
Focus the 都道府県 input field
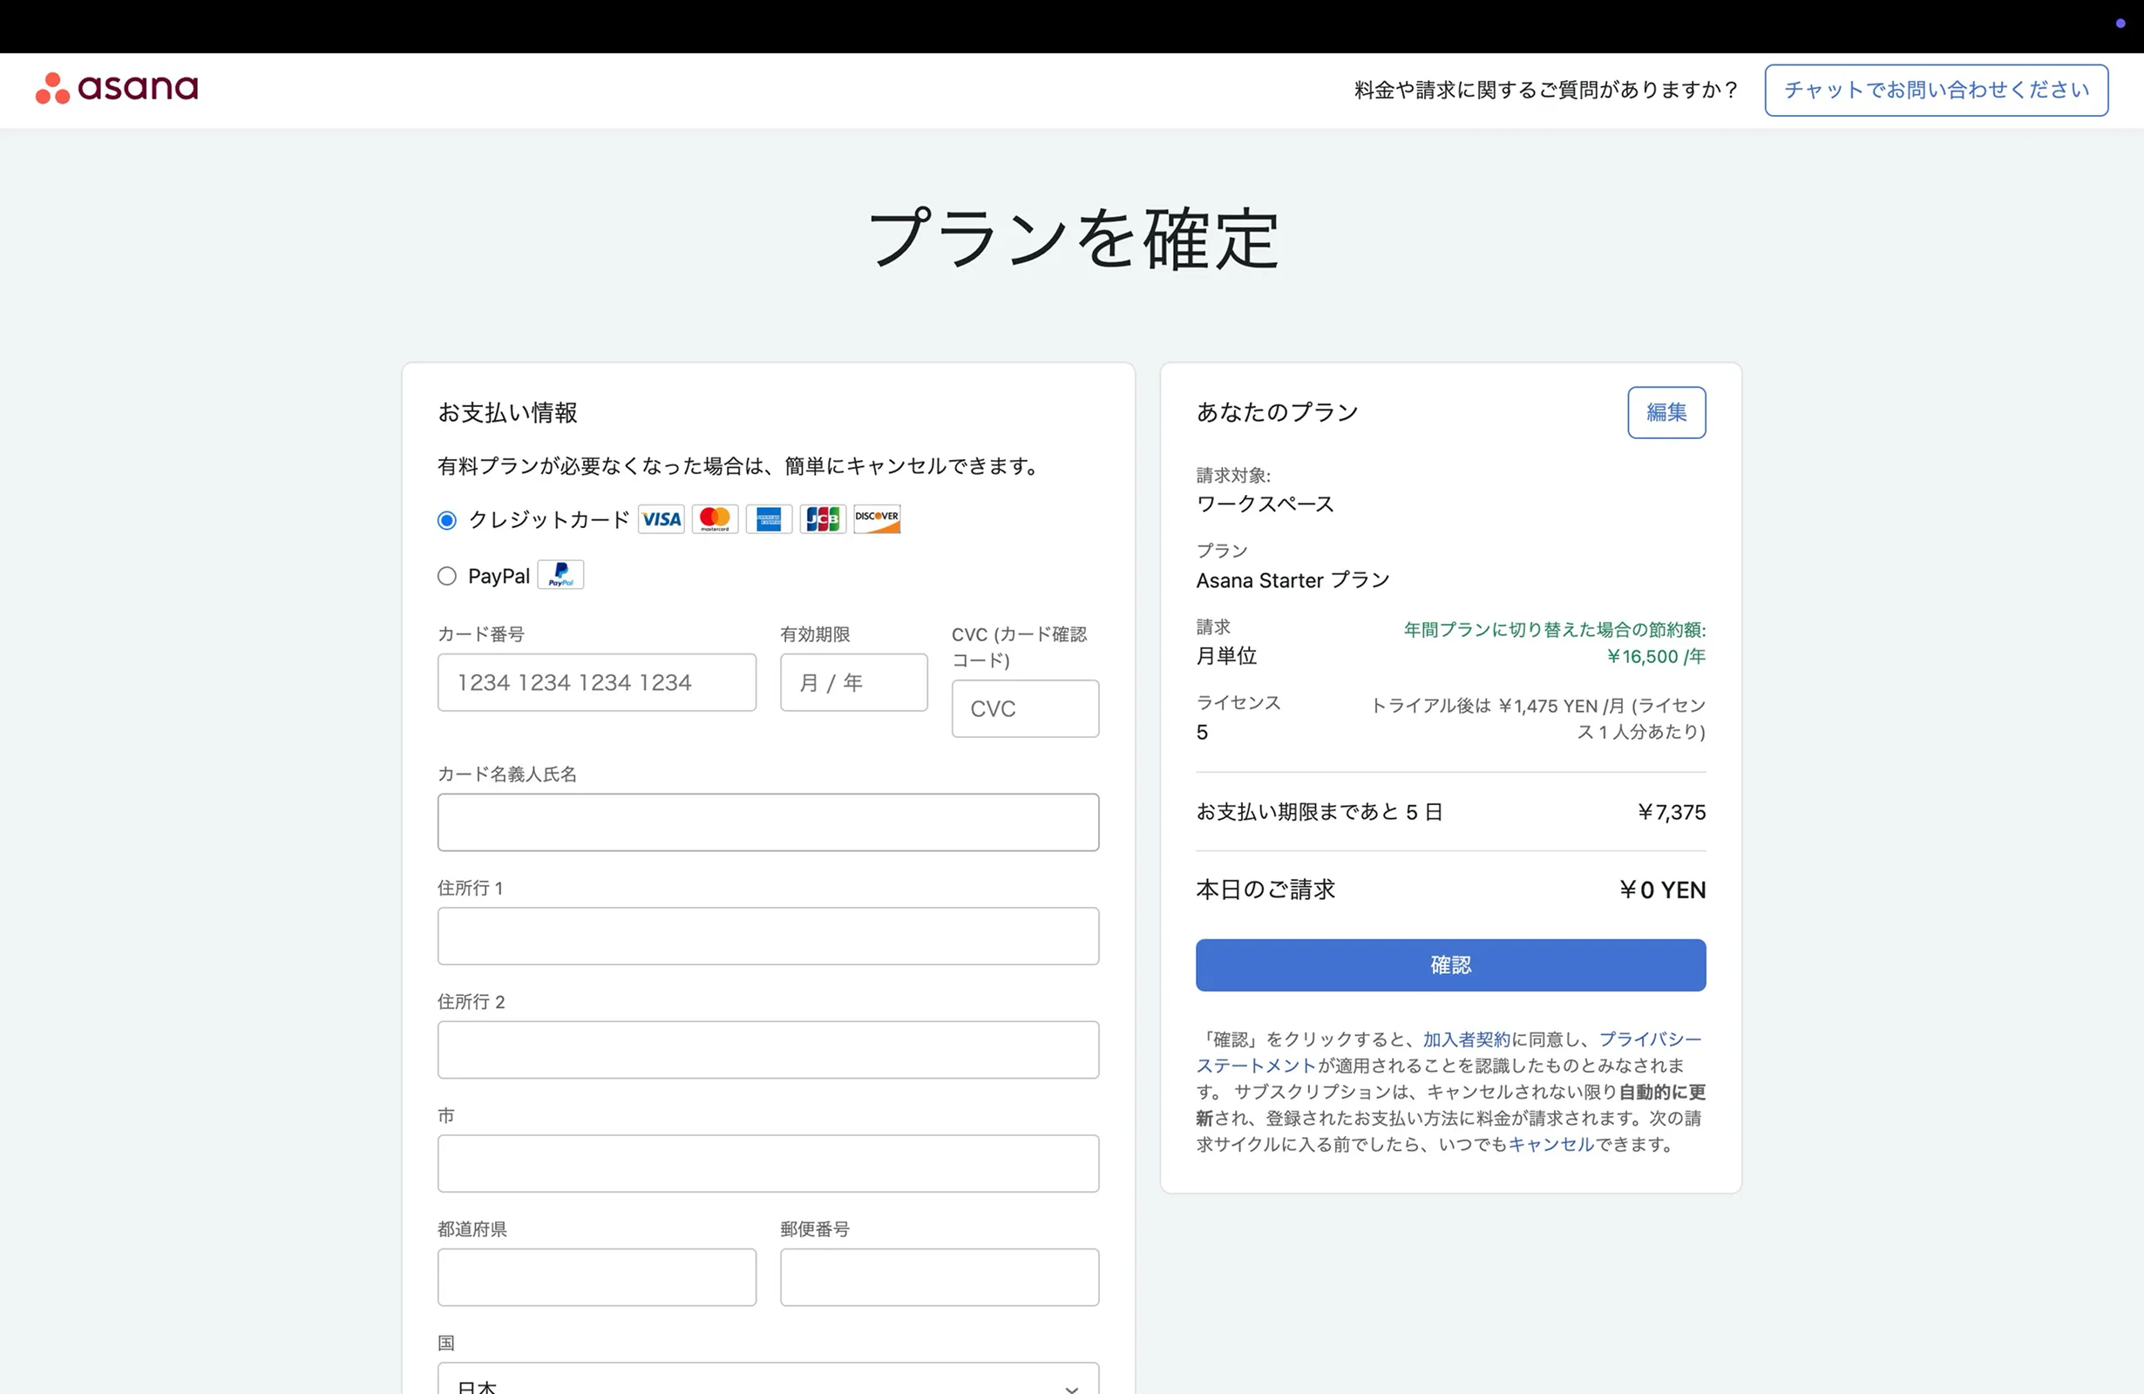tap(597, 1277)
